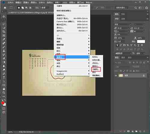Toggle All Caps in Character panel
Screen dimensions: 150x134
coord(124,45)
